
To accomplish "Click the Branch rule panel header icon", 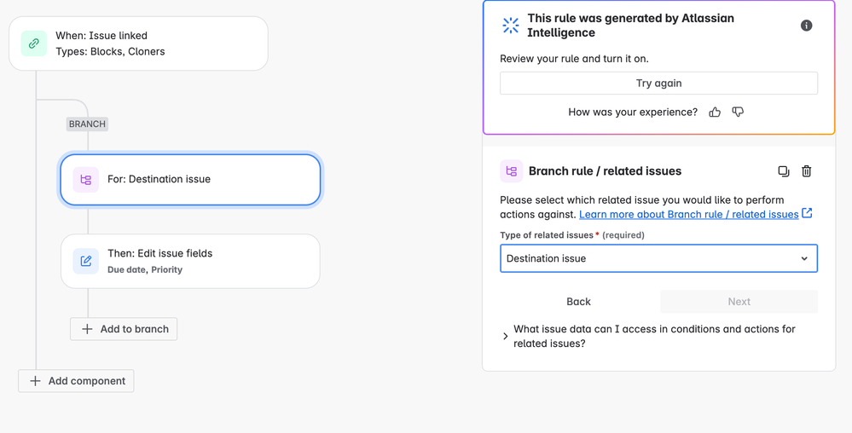I will pyautogui.click(x=511, y=171).
